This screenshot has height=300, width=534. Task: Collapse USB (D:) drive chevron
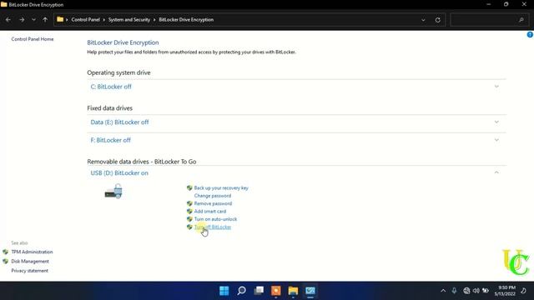click(496, 172)
